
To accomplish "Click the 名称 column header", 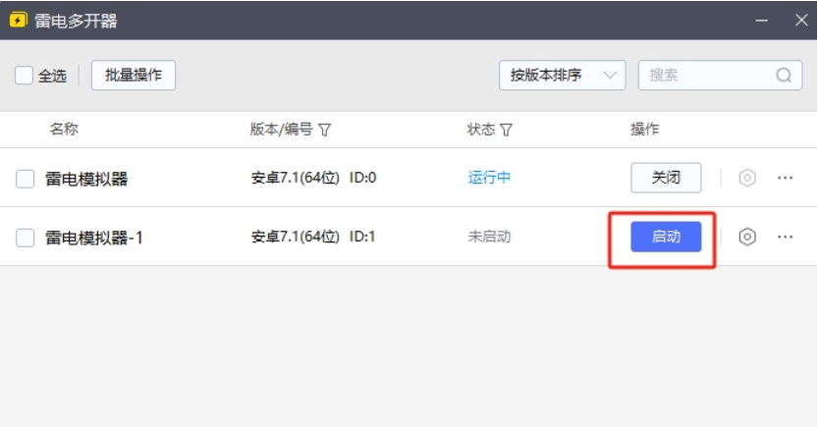I will pos(64,130).
